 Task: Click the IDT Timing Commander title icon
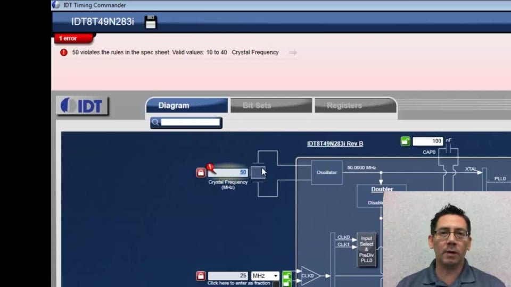click(56, 5)
